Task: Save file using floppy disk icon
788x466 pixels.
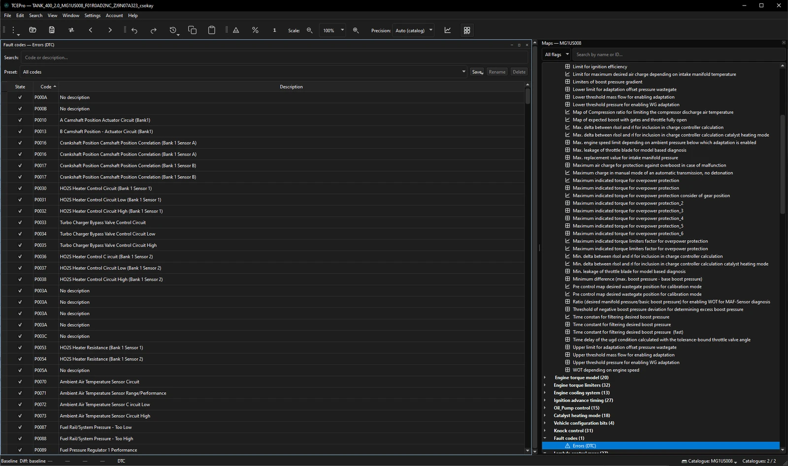Action: point(52,30)
